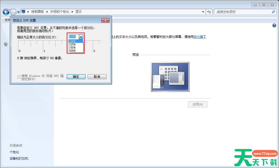Image resolution: width=279 pixels, height=168 pixels.
Task: Click the security shield icon in sidebar
Action: pos(6,44)
